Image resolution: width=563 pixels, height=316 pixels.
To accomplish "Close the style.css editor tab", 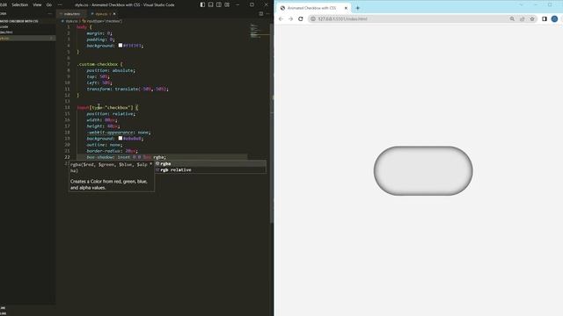I will (x=114, y=14).
